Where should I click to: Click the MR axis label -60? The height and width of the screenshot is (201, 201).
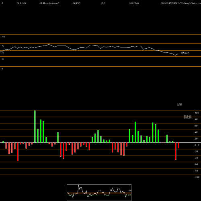(x=196, y=164)
